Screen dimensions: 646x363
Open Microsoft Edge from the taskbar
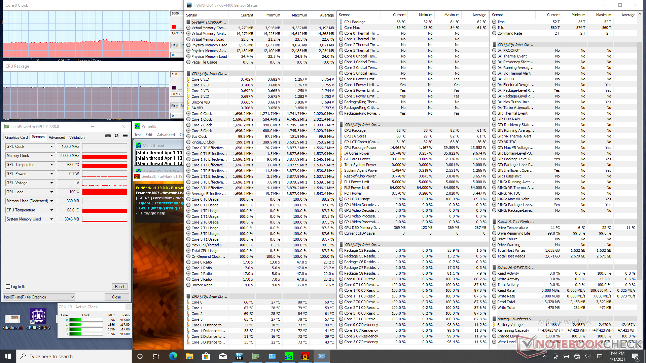point(173,356)
